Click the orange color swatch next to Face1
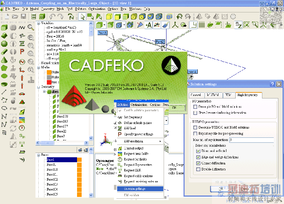Viewport: 284px width, 204px height. 79,160
